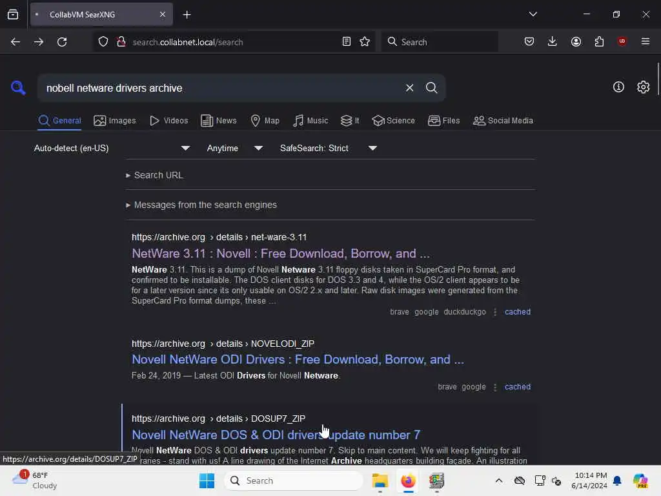Open File Explorer from taskbar
The width and height of the screenshot is (661, 496).
coord(380,480)
